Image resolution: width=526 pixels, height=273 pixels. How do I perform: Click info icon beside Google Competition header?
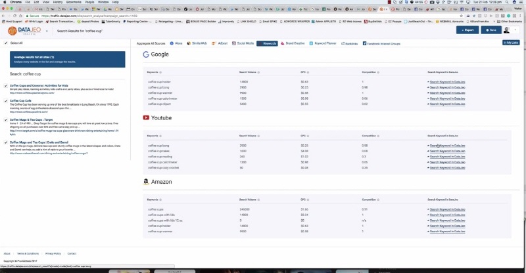[x=378, y=72]
